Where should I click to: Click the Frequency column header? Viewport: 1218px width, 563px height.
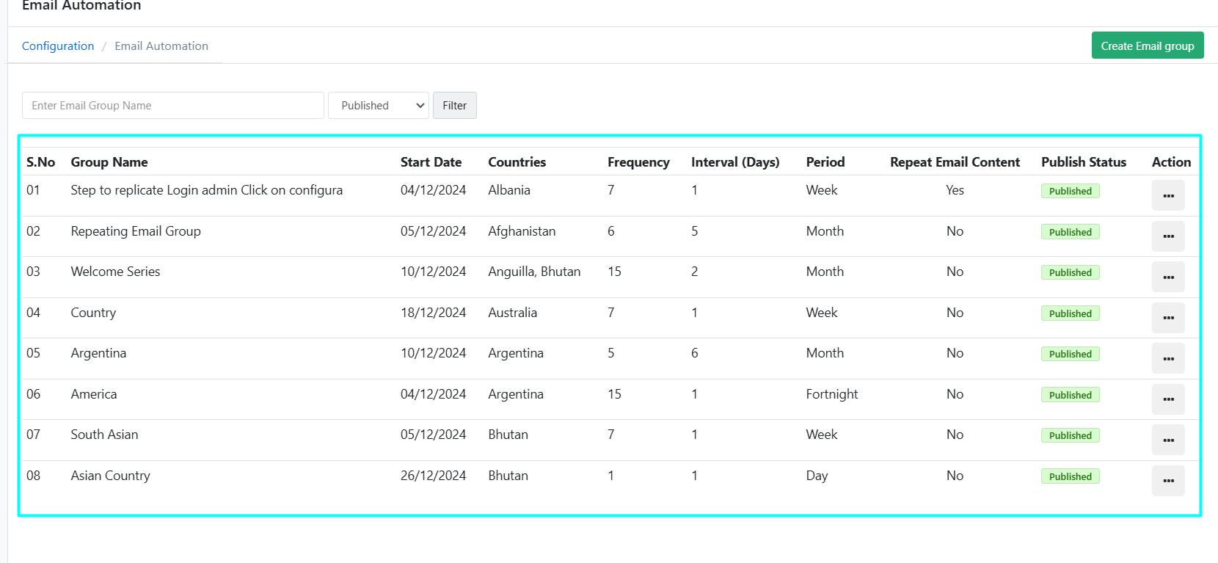[638, 162]
